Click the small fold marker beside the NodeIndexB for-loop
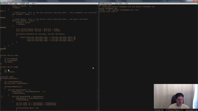 coord(2,97)
